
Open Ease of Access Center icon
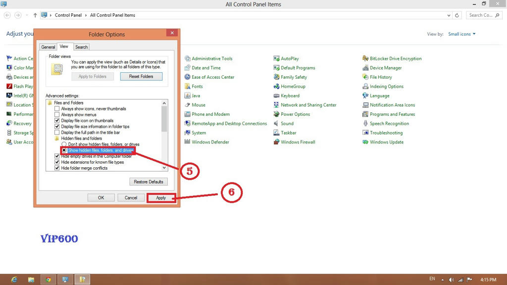coord(187,77)
